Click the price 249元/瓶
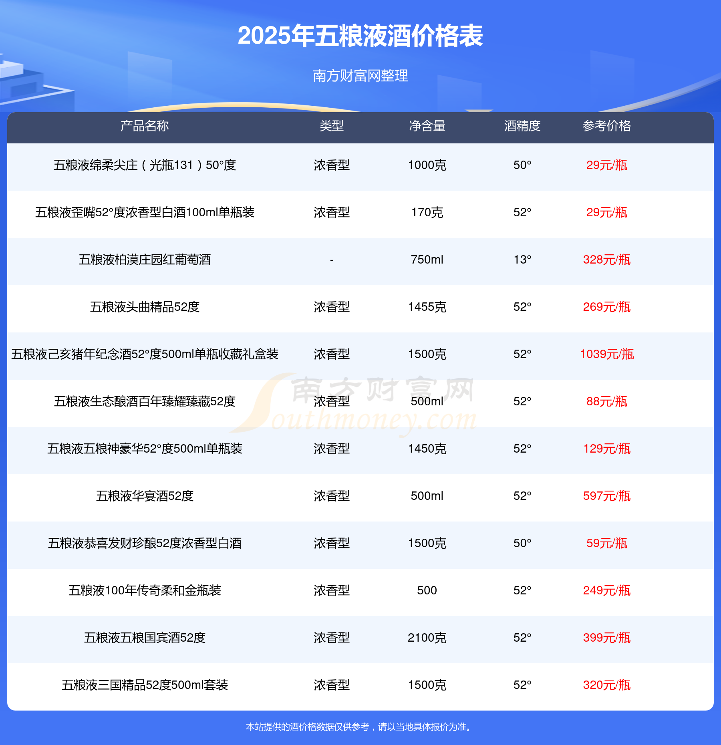The image size is (721, 745). pos(607,590)
